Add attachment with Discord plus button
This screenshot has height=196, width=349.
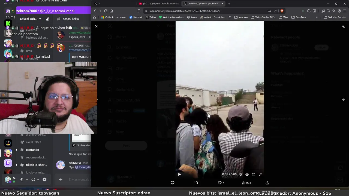pos(61,179)
